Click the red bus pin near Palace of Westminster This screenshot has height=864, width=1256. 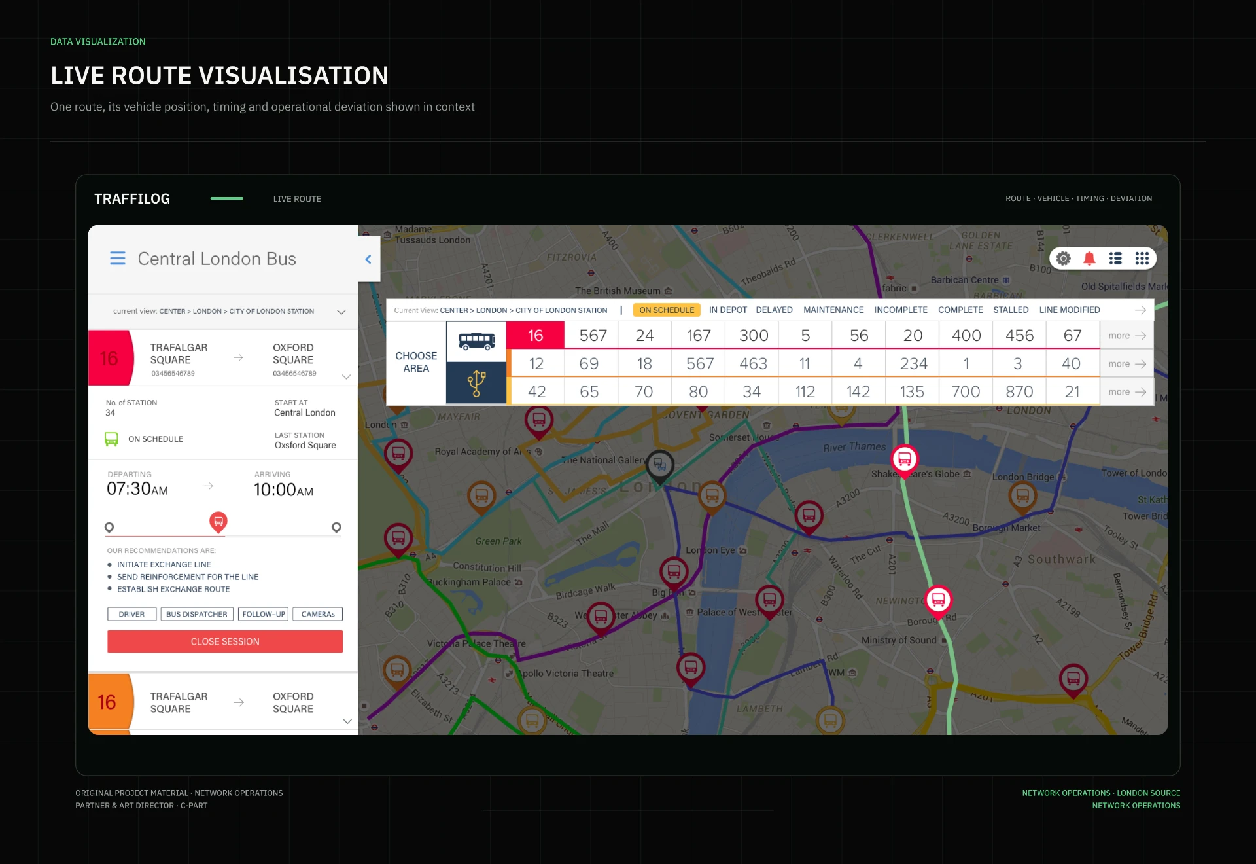point(769,601)
